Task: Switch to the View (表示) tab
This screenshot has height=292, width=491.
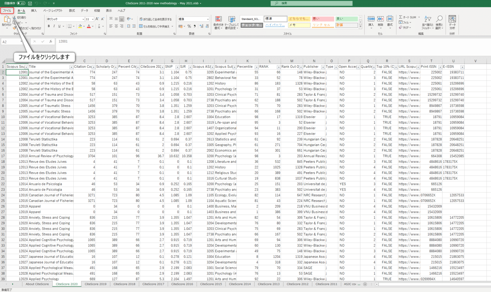Action: [109, 11]
